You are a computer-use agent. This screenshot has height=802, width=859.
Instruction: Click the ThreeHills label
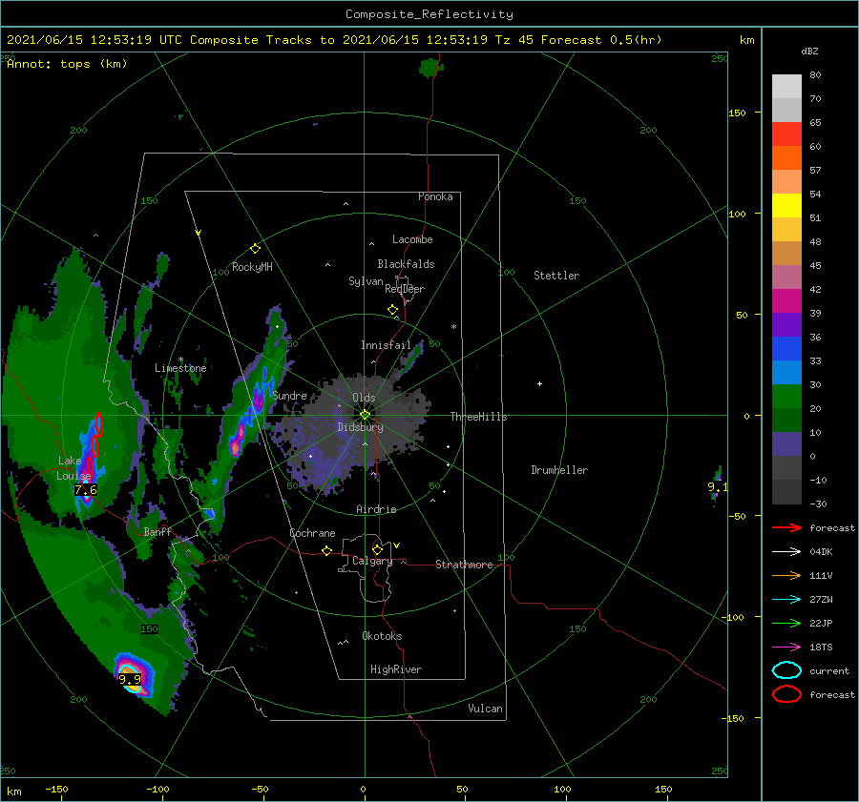tap(479, 417)
